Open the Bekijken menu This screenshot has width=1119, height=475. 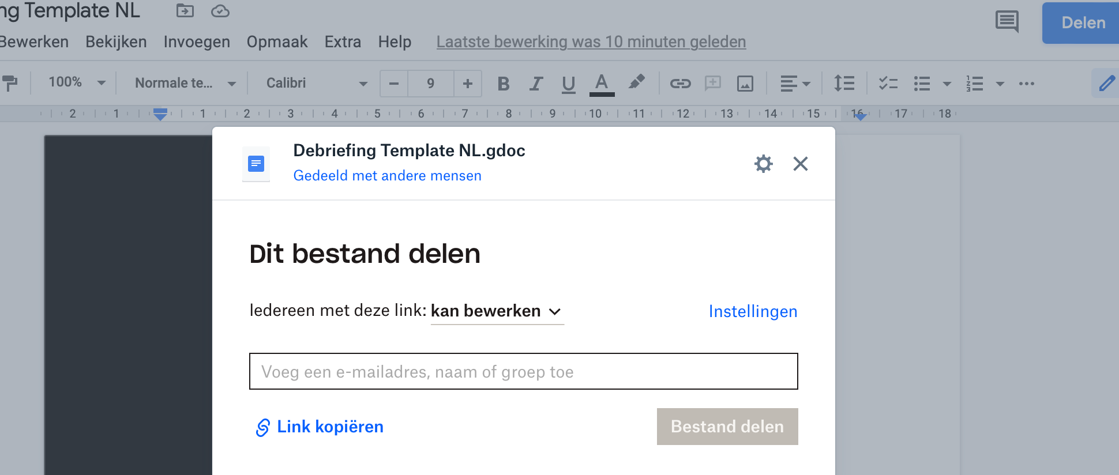[x=116, y=42]
